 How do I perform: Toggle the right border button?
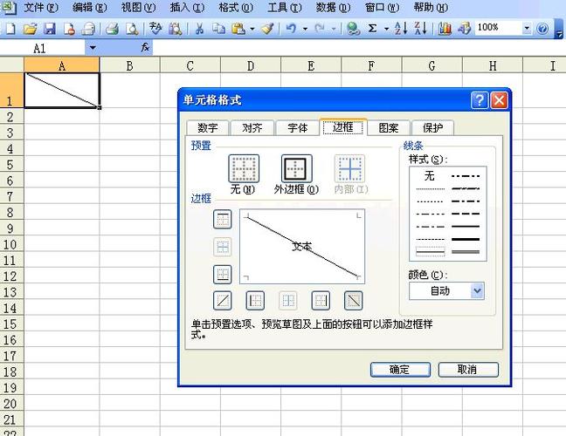pyautogui.click(x=321, y=301)
